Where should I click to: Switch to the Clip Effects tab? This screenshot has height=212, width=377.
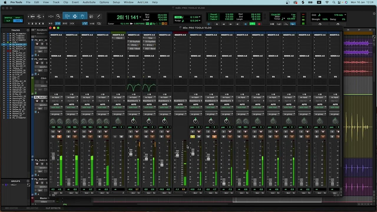53,208
